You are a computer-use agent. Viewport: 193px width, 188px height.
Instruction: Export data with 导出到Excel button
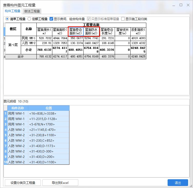click(60, 183)
